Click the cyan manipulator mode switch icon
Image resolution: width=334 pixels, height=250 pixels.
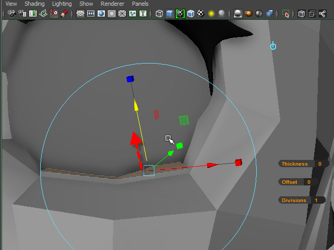point(273,46)
